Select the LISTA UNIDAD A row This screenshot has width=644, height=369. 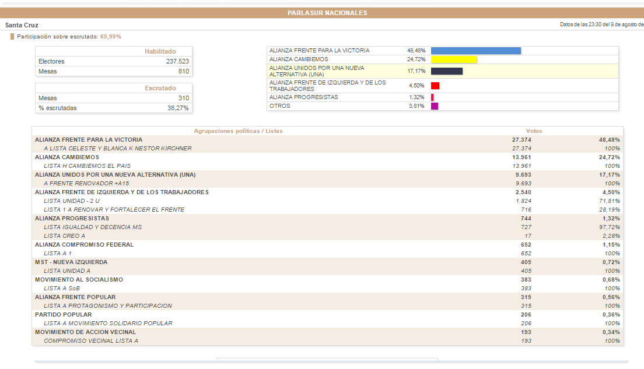(327, 271)
